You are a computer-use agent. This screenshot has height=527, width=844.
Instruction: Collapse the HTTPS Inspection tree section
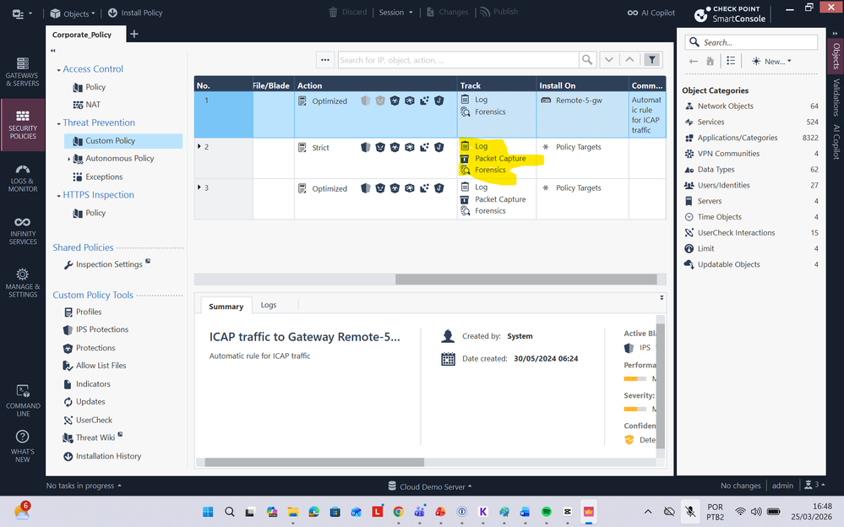tap(58, 196)
